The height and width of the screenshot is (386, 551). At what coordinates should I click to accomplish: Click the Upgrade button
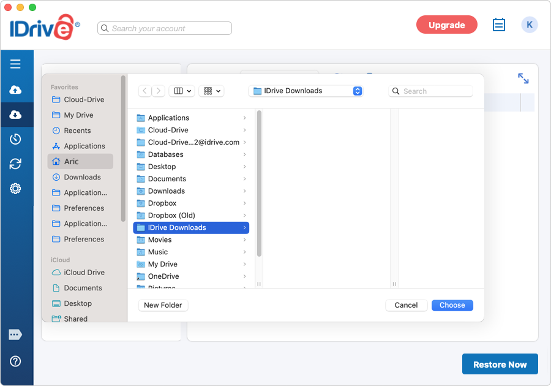coord(447,25)
